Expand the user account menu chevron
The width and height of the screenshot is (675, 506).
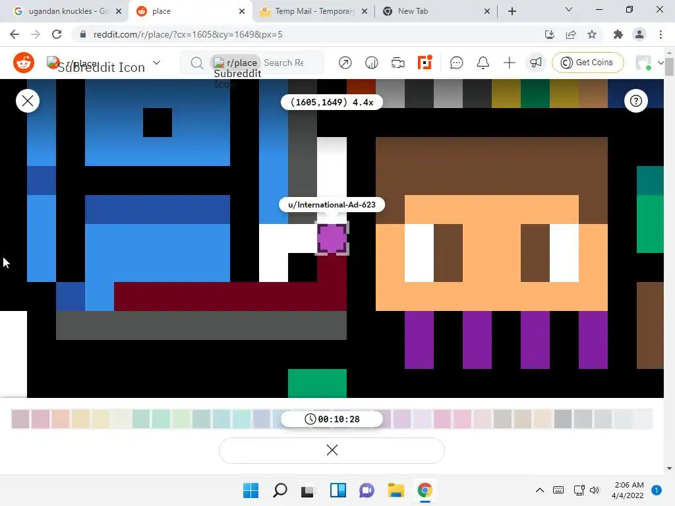[x=660, y=63]
